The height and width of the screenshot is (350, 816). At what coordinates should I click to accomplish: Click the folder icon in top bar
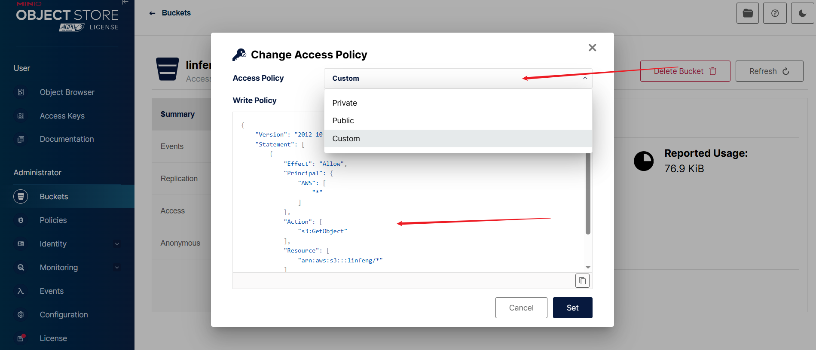click(748, 13)
